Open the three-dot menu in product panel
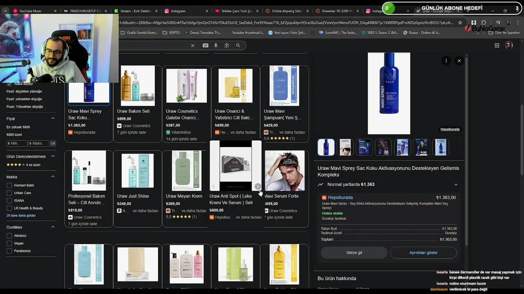524x294 pixels. click(446, 61)
